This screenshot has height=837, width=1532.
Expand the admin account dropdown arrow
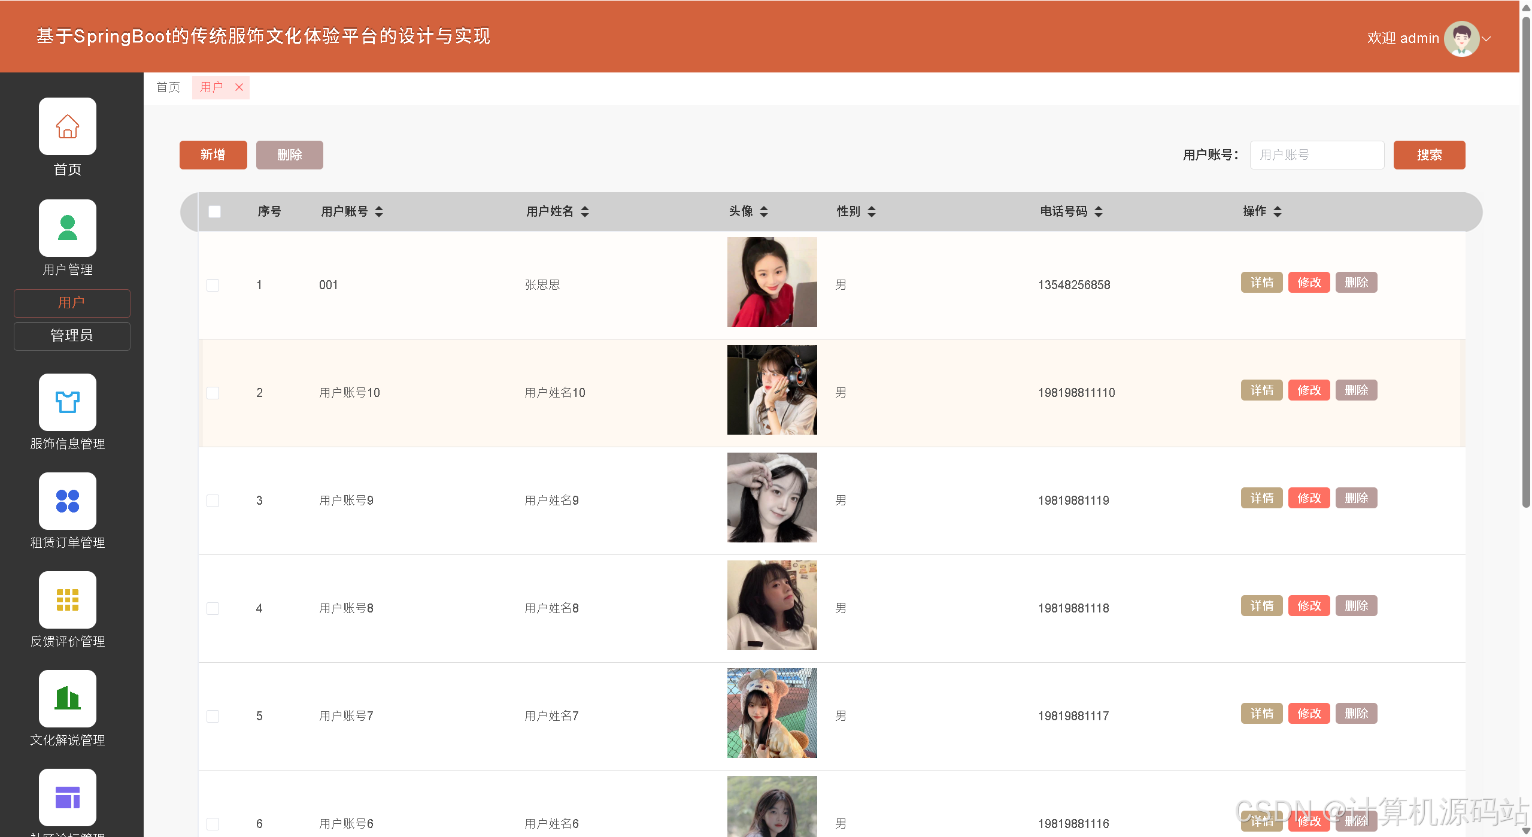(x=1487, y=38)
